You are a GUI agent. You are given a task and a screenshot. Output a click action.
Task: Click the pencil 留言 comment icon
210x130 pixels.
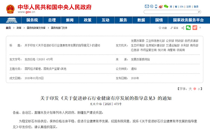point(171,28)
